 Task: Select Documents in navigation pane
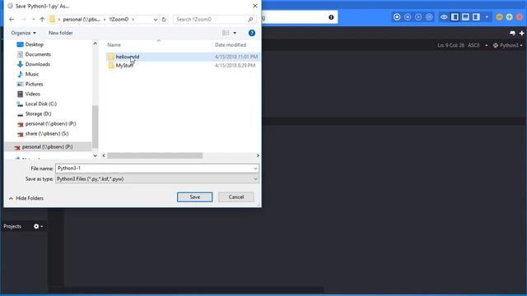(38, 54)
